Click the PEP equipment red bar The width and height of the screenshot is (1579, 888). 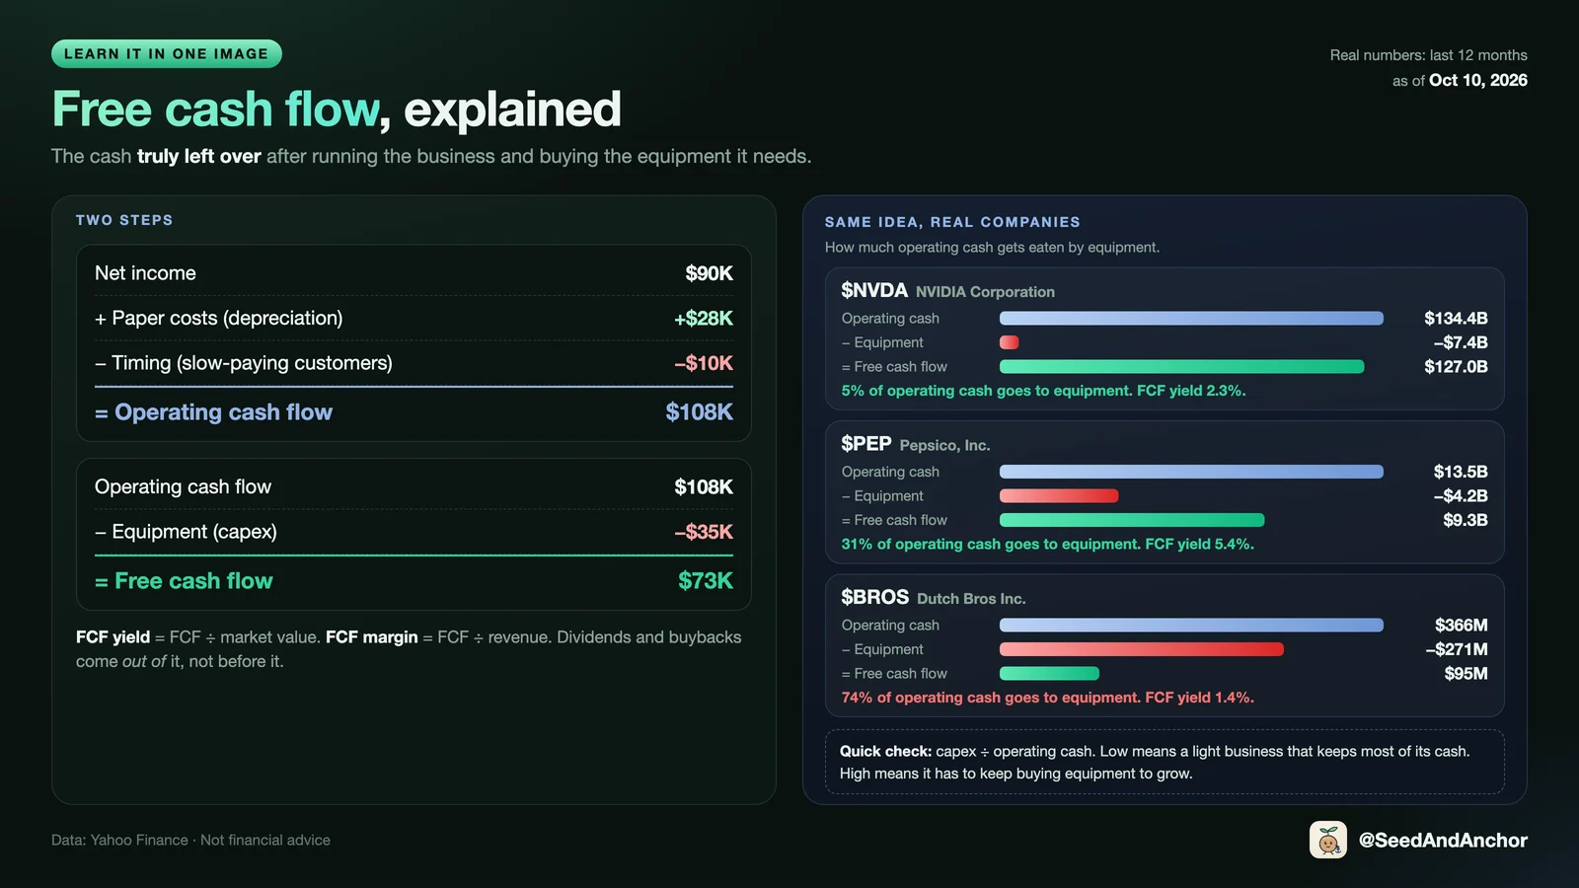1059,495
